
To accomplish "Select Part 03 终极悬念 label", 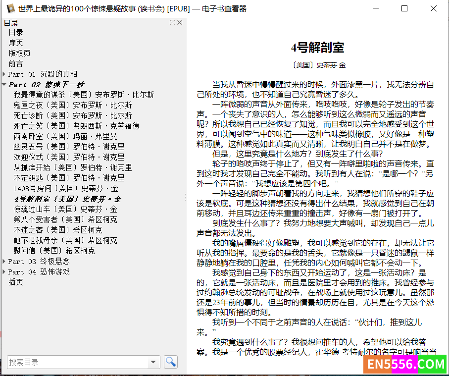I will coord(39,262).
